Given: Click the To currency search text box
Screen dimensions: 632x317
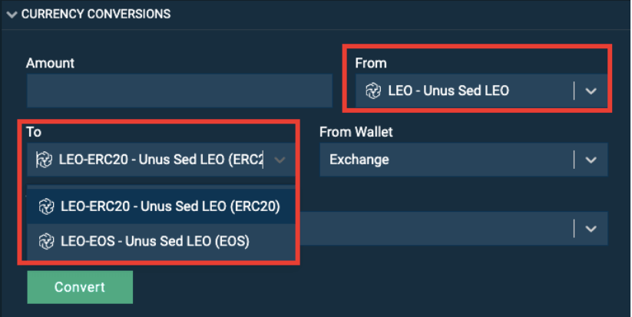Looking at the screenshot, I should point(160,160).
